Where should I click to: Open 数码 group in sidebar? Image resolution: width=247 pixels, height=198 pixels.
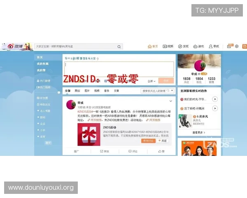pos(42,118)
